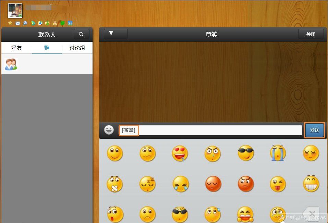This screenshot has height=223, width=328.
Task: Switch to the 讨论组 tab
Action: pyautogui.click(x=77, y=48)
